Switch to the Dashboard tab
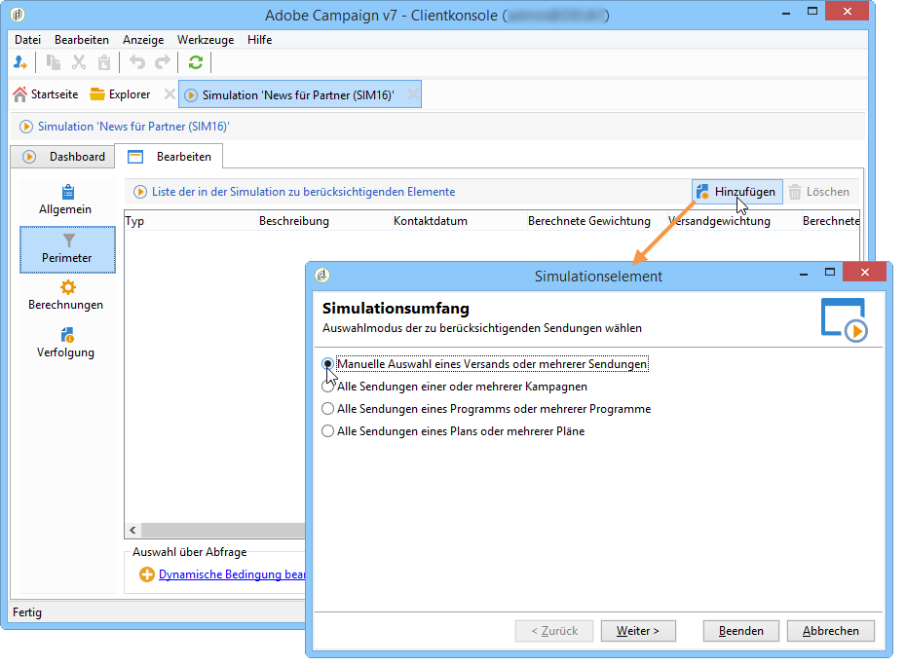 coord(63,157)
